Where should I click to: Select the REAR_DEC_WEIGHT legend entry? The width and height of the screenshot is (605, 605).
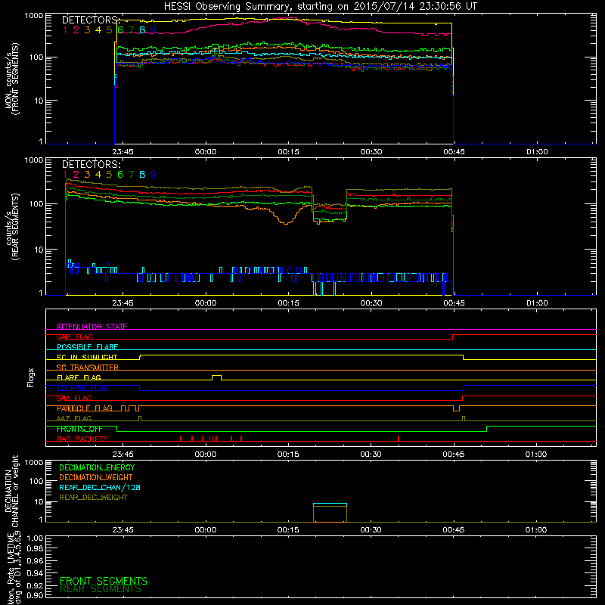93,498
